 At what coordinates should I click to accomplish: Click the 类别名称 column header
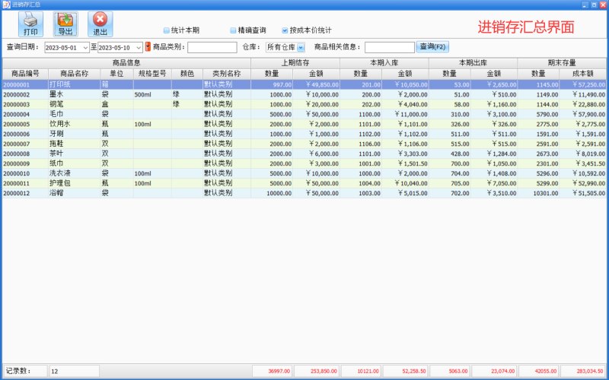tap(227, 74)
